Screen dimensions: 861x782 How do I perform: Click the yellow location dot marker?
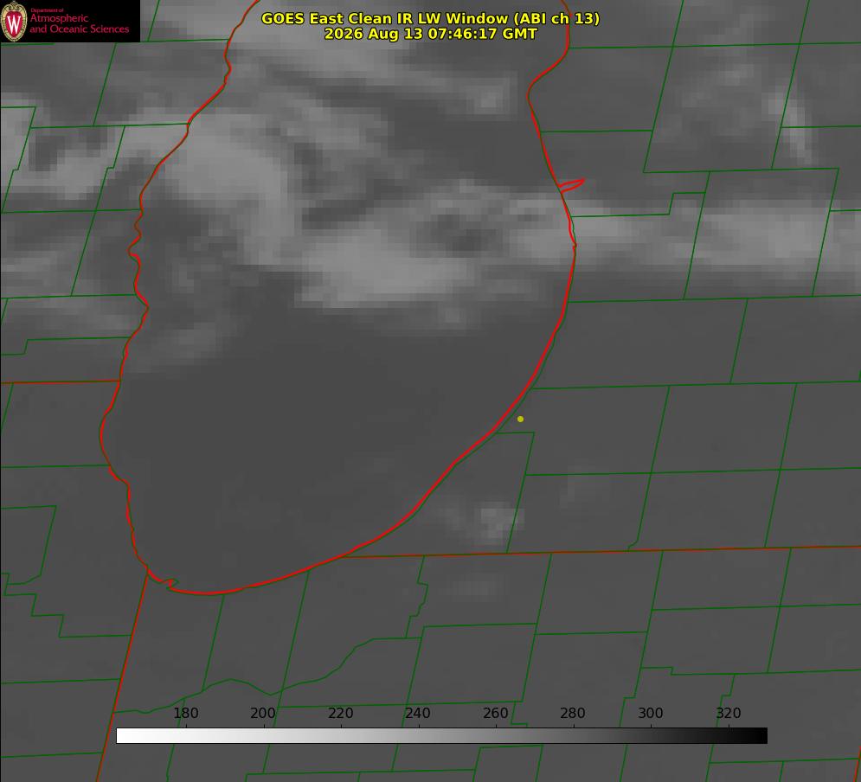tap(520, 419)
